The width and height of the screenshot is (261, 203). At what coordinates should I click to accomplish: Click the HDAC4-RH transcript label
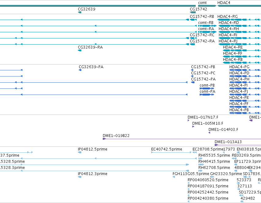(x=229, y=29)
